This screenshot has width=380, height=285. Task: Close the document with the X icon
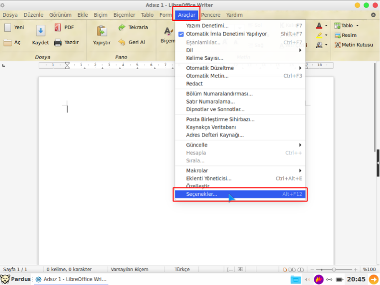373,15
